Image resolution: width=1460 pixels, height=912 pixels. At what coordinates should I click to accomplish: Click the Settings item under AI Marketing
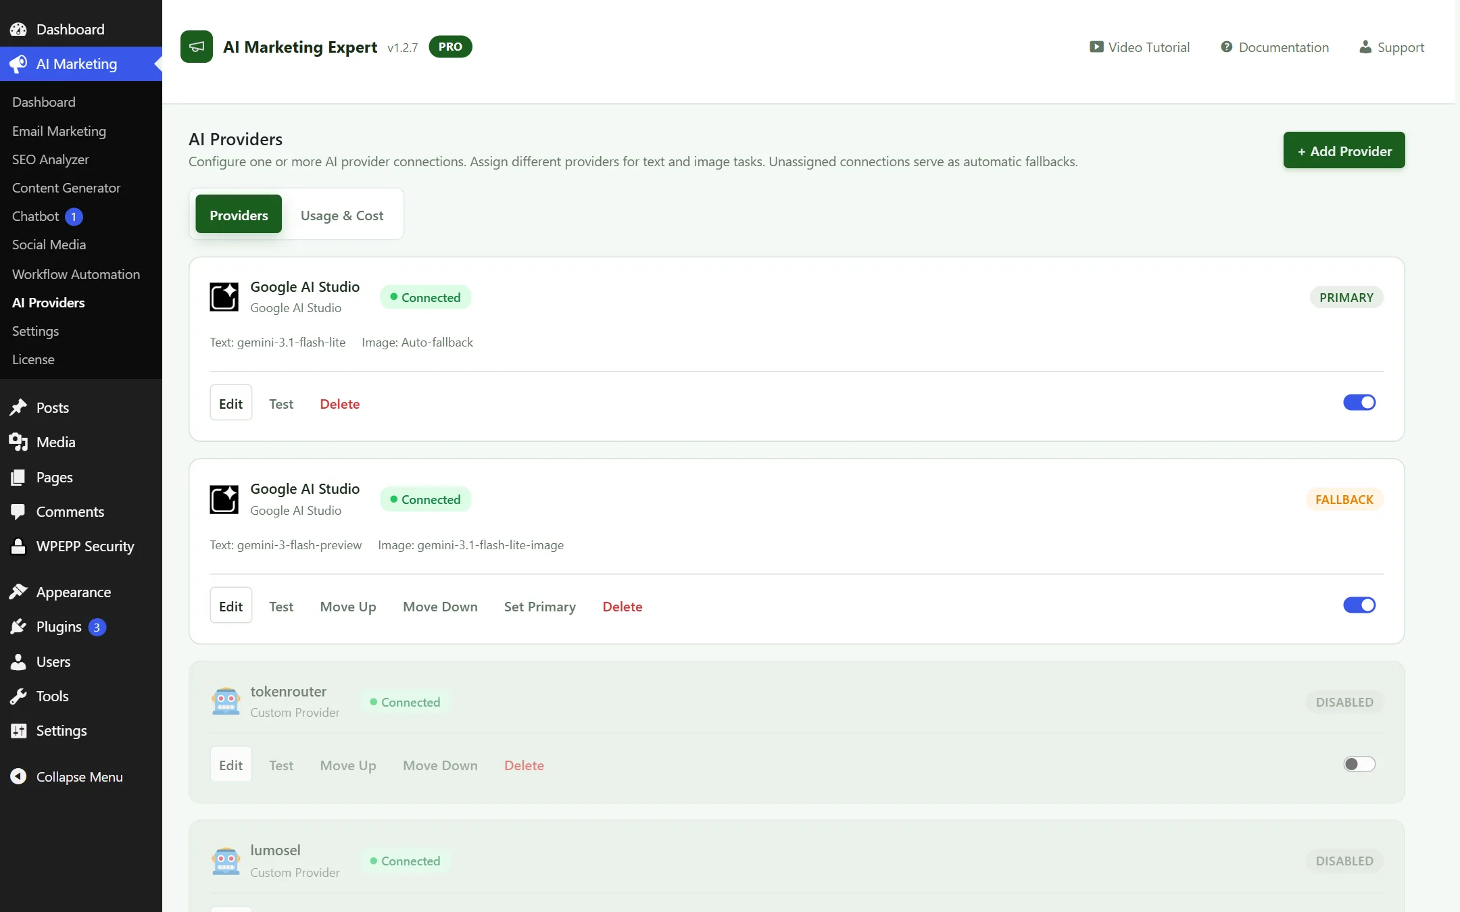pos(35,331)
